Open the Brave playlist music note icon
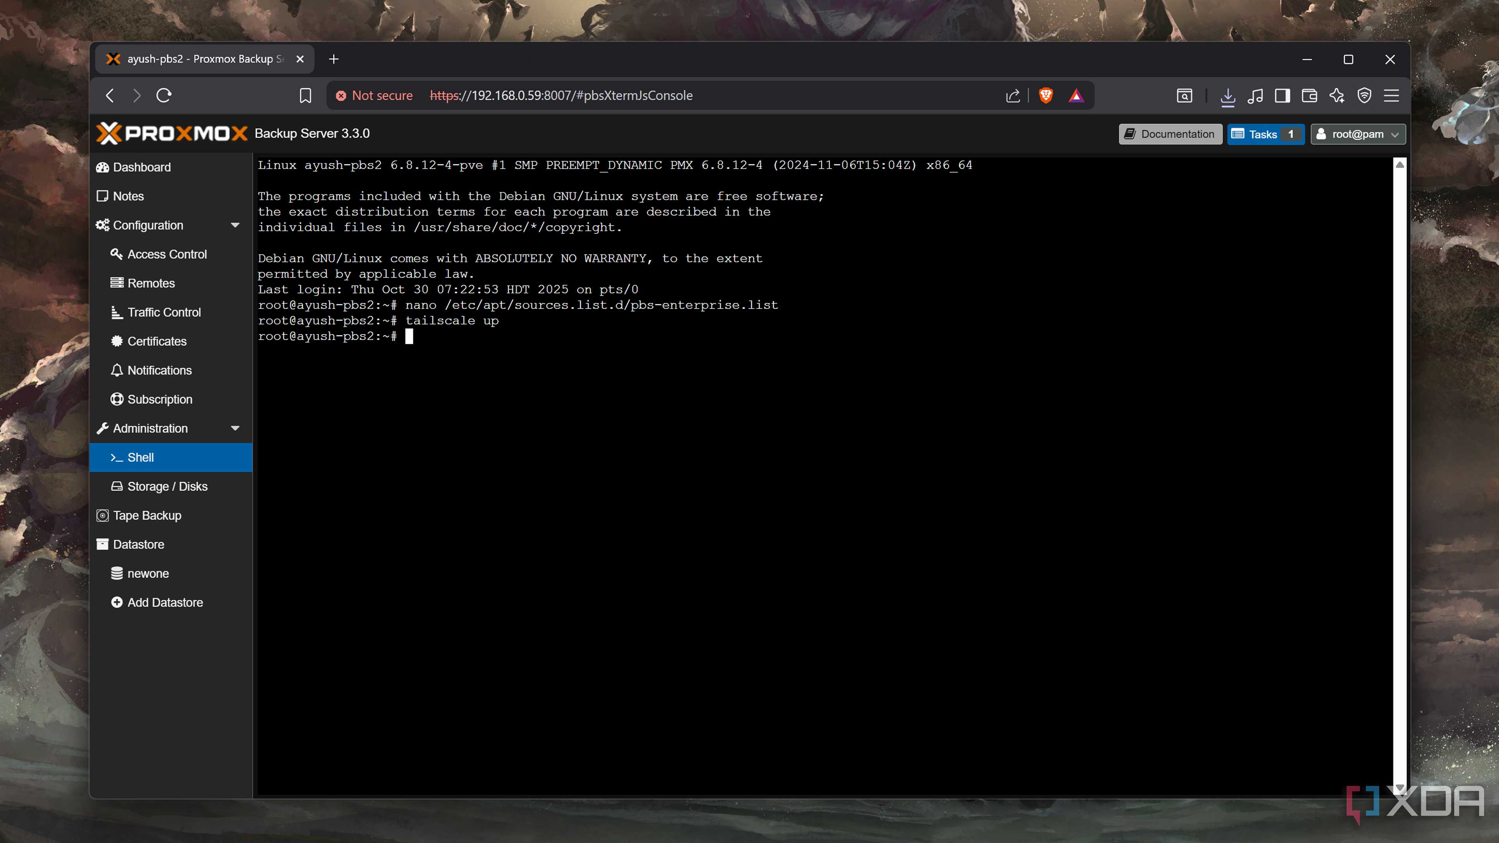This screenshot has height=843, width=1499. (1255, 95)
